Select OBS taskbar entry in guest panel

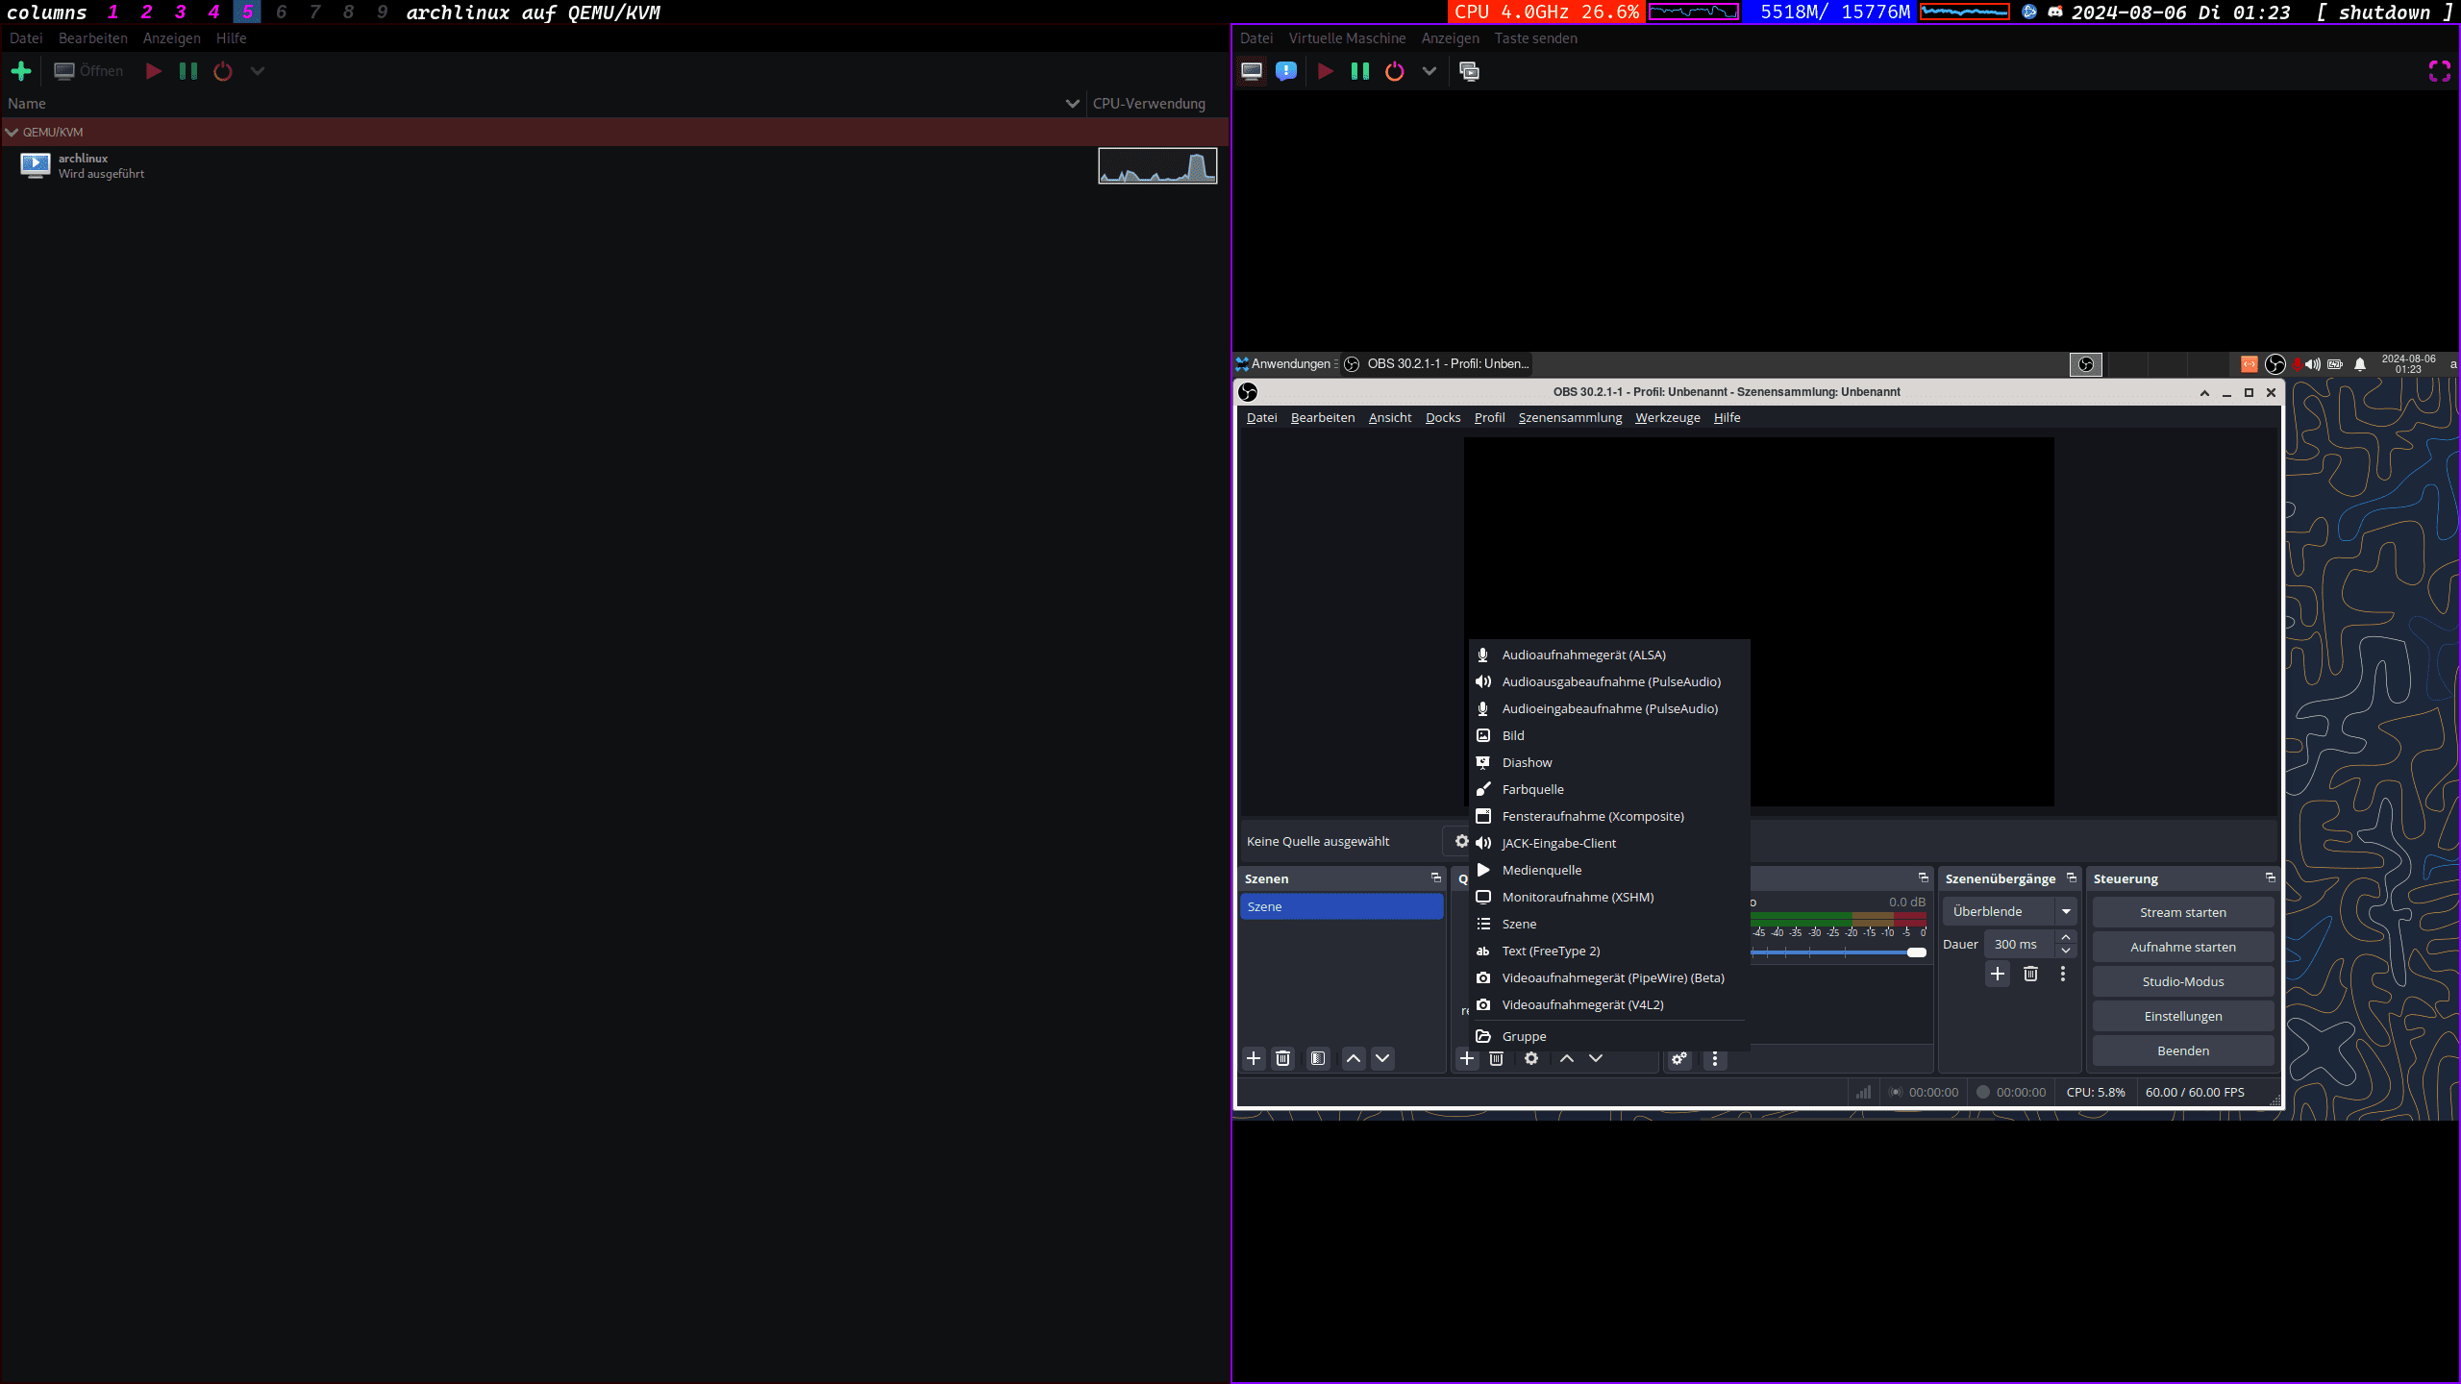coord(1437,363)
